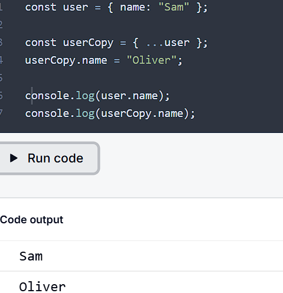The width and height of the screenshot is (283, 293).
Task: Click the play triangle in Run code
Action: click(14, 158)
